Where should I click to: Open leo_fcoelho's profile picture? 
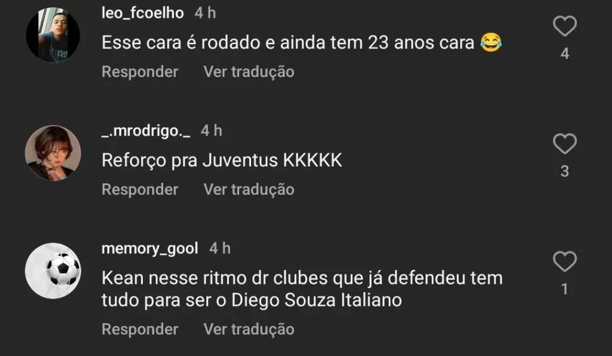pyautogui.click(x=53, y=35)
